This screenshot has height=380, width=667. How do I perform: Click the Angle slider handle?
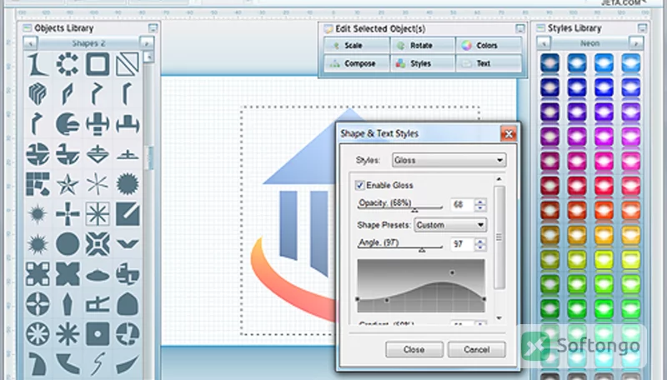(x=422, y=250)
